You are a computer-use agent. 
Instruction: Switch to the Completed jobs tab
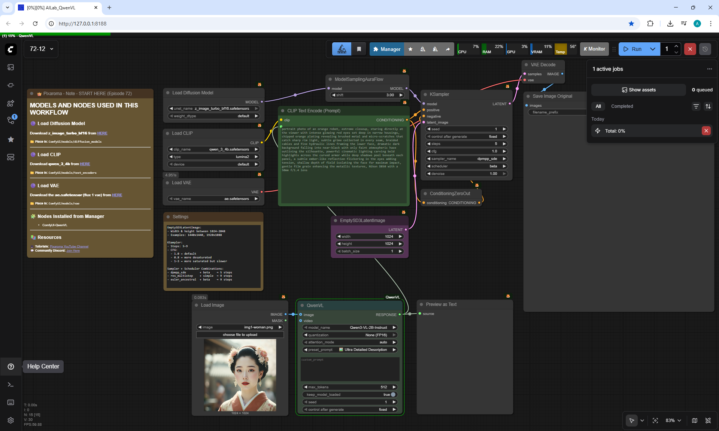coord(622,106)
